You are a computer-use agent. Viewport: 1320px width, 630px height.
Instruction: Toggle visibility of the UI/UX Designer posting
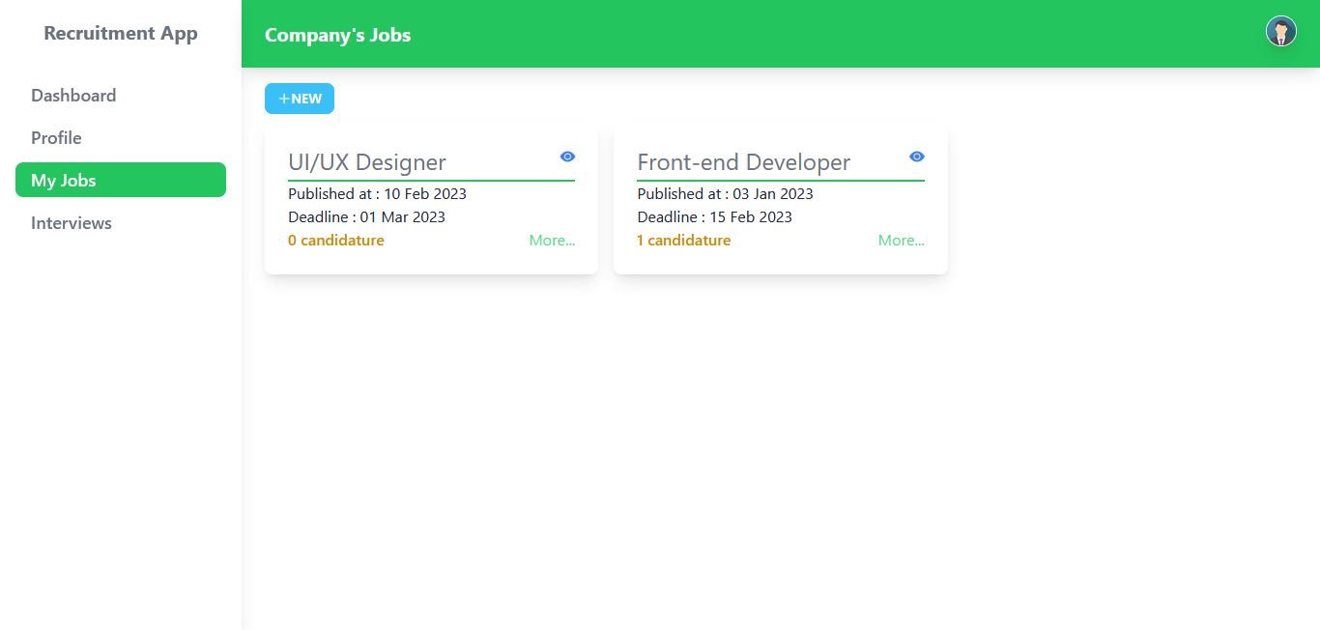(567, 156)
